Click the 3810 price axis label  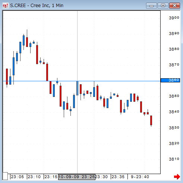[x=174, y=159]
